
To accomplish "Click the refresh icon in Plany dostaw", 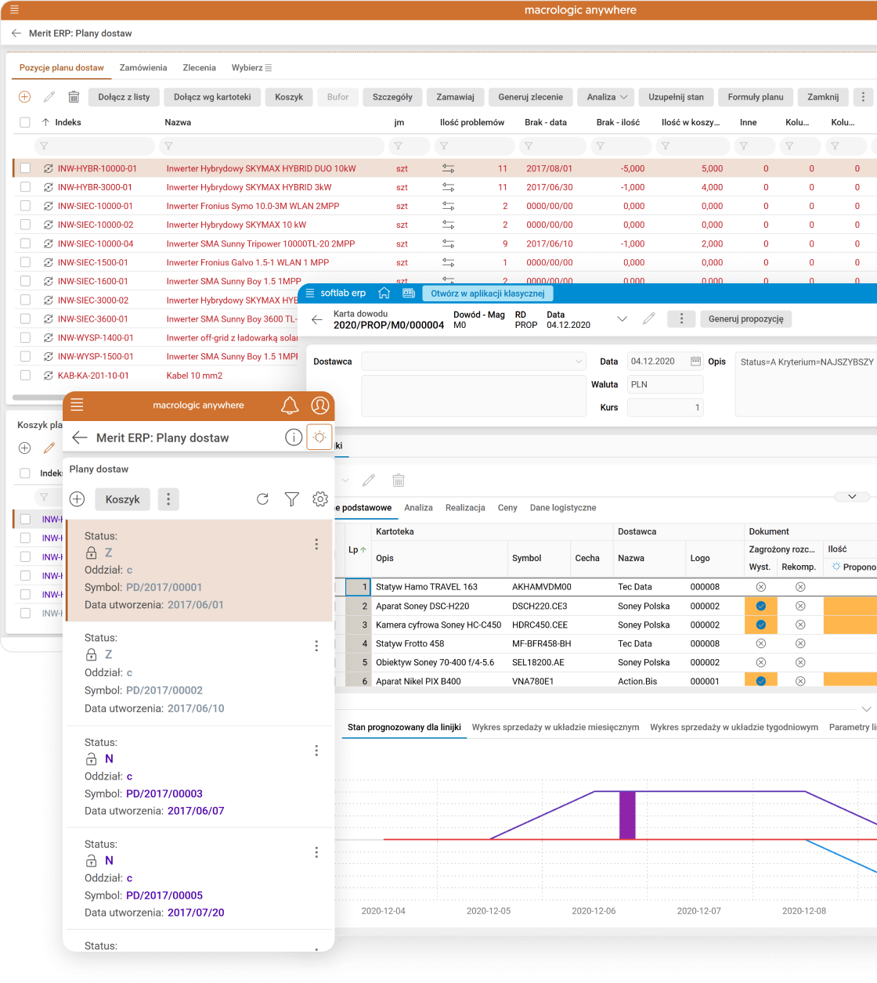I will [x=263, y=499].
